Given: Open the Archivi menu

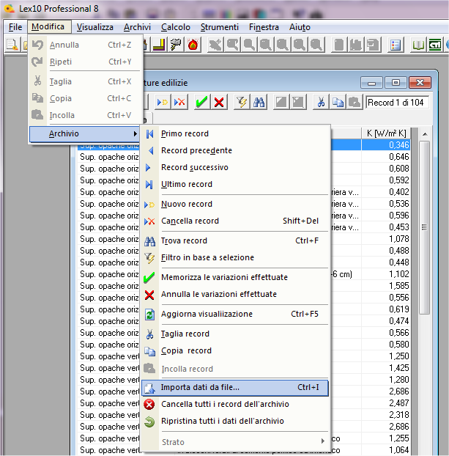Looking at the screenshot, I should (137, 27).
